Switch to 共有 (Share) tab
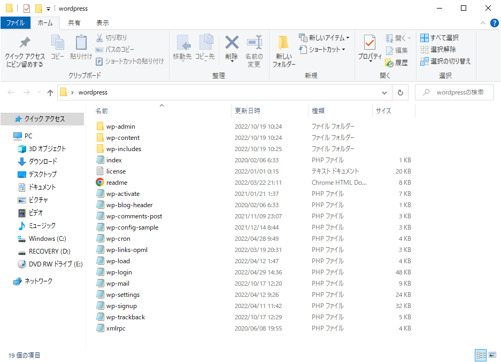This screenshot has height=362, width=501. (x=74, y=23)
